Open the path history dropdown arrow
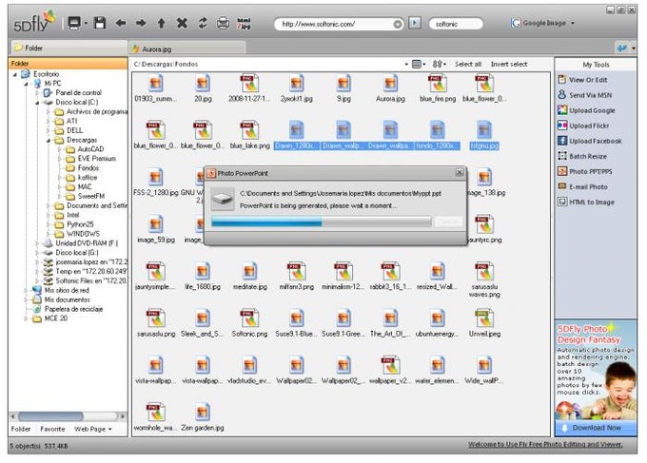Viewport: 647px width, 463px height. click(406, 65)
